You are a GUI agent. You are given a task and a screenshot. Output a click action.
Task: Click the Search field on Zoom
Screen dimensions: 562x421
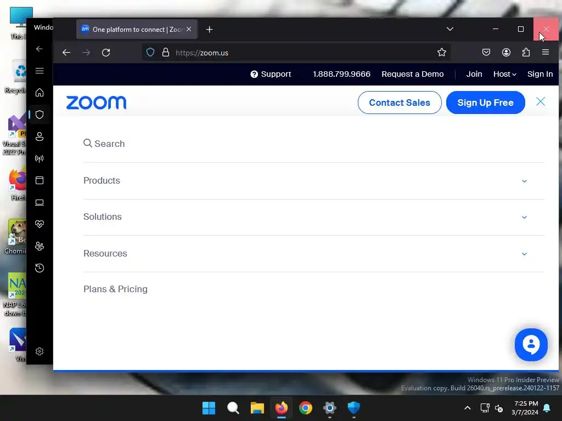pos(314,144)
